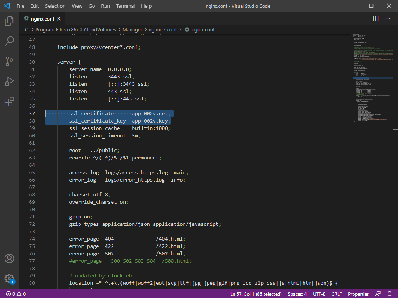Click the errors and warnings status indicator
Viewport: 398px width, 298px height.
(16, 294)
